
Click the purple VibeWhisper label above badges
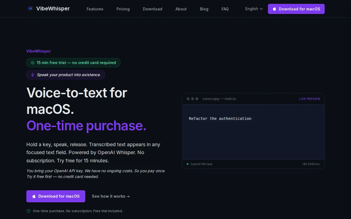click(39, 51)
